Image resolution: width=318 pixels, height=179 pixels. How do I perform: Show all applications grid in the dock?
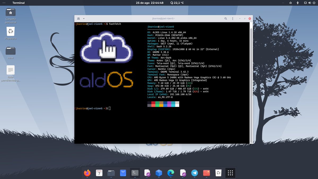pos(230,173)
